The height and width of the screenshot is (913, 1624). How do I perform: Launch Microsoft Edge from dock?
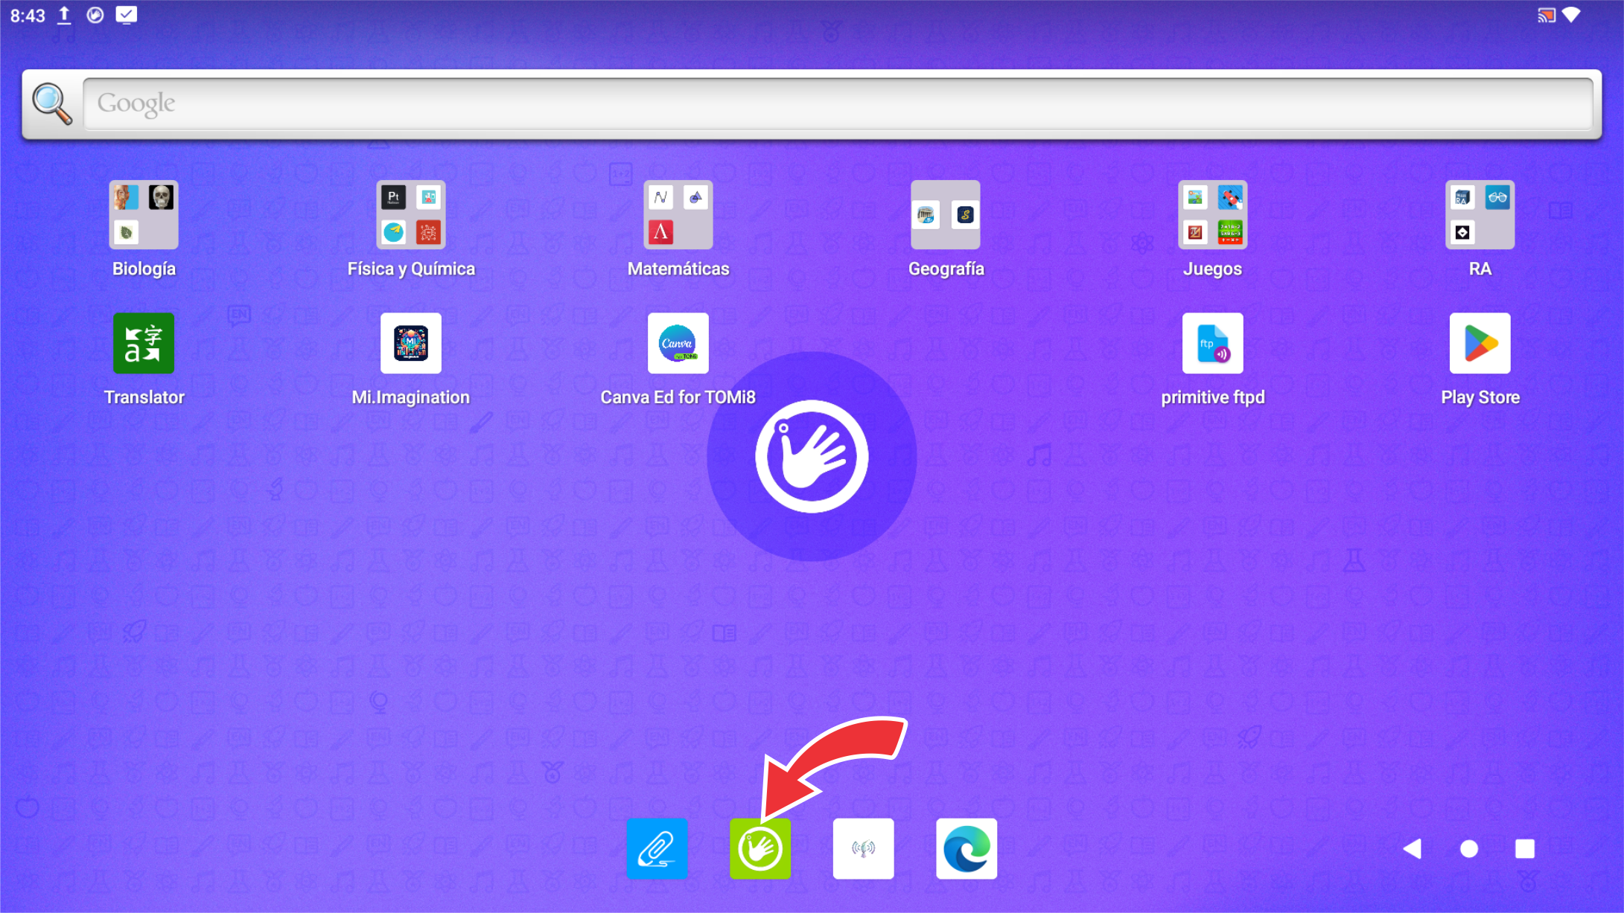click(x=967, y=849)
